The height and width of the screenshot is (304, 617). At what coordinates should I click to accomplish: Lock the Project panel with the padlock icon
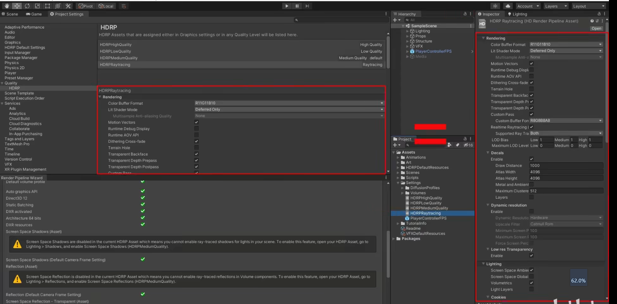pyautogui.click(x=465, y=139)
